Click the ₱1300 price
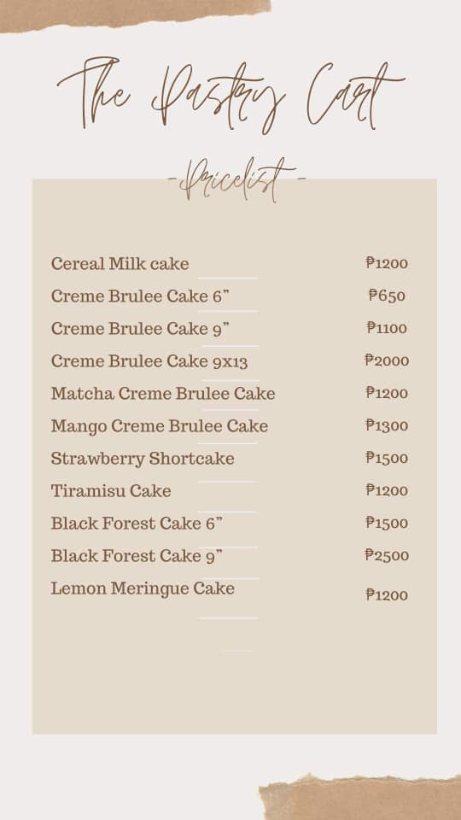461x820 pixels. click(x=387, y=425)
